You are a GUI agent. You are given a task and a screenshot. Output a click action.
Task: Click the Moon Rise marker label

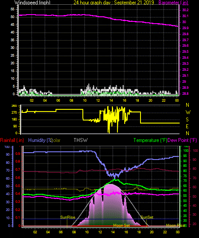pos(175,226)
